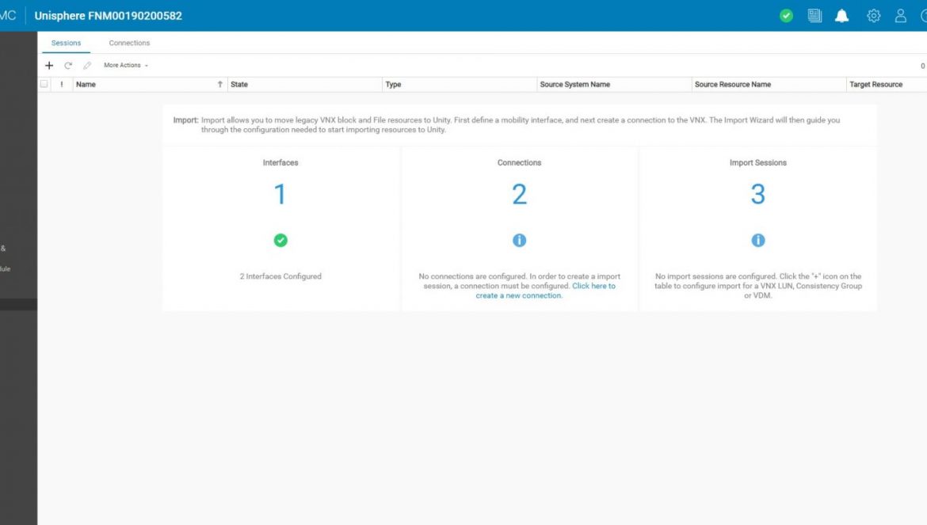Click the info icon under Connections
This screenshot has width=927, height=525.
pos(519,241)
